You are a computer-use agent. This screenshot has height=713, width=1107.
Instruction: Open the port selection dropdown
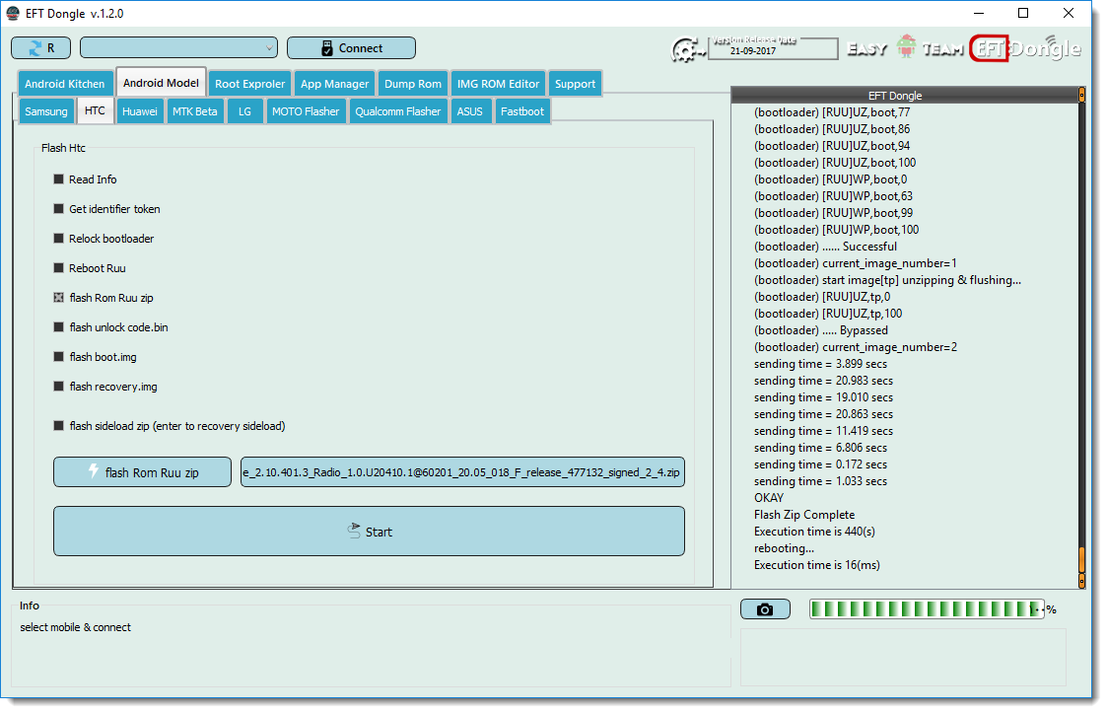[178, 48]
